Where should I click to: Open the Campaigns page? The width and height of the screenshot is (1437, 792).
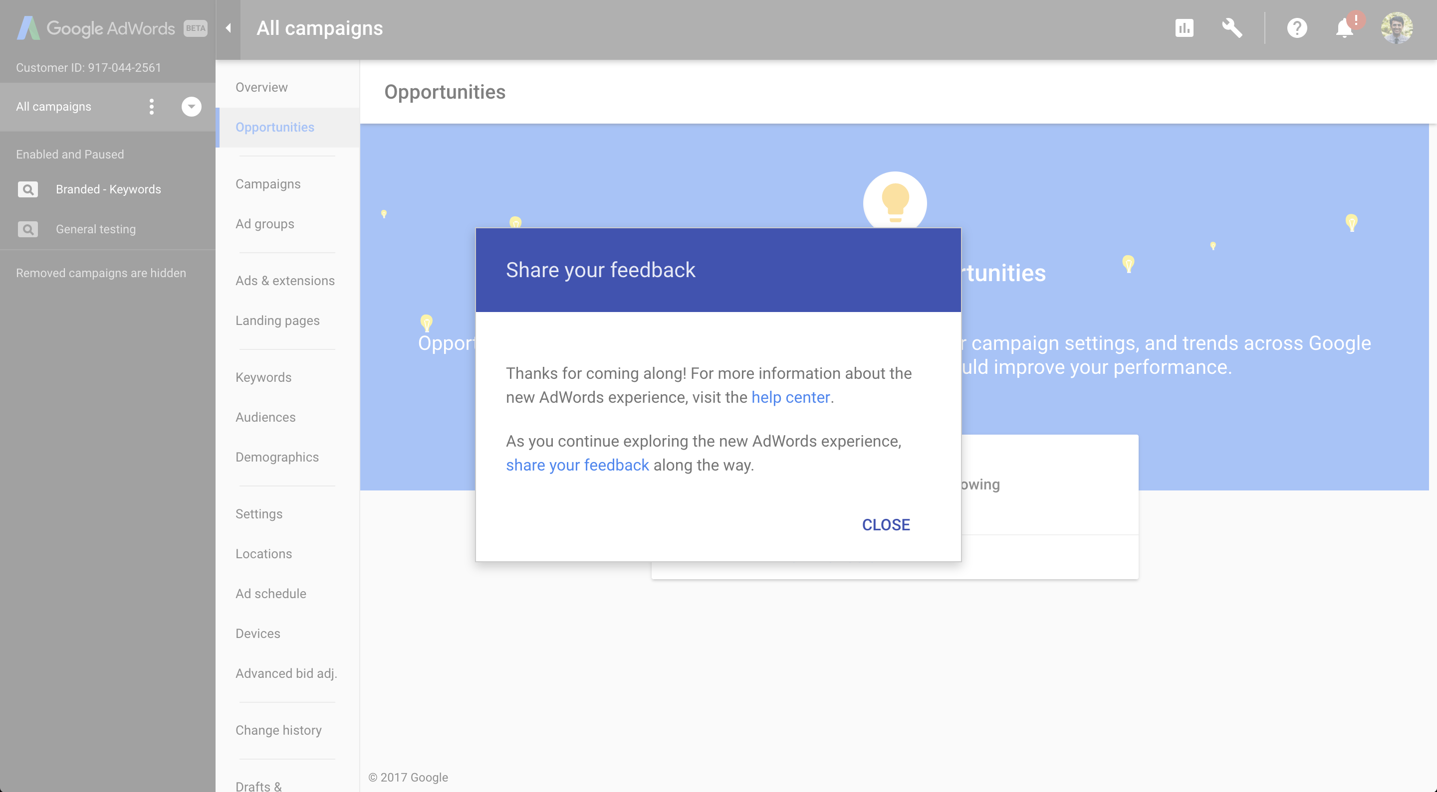coord(268,184)
